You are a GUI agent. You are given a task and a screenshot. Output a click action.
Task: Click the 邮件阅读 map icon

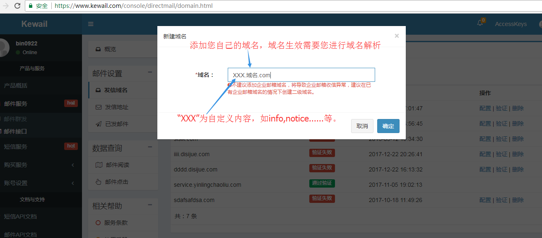click(99, 165)
